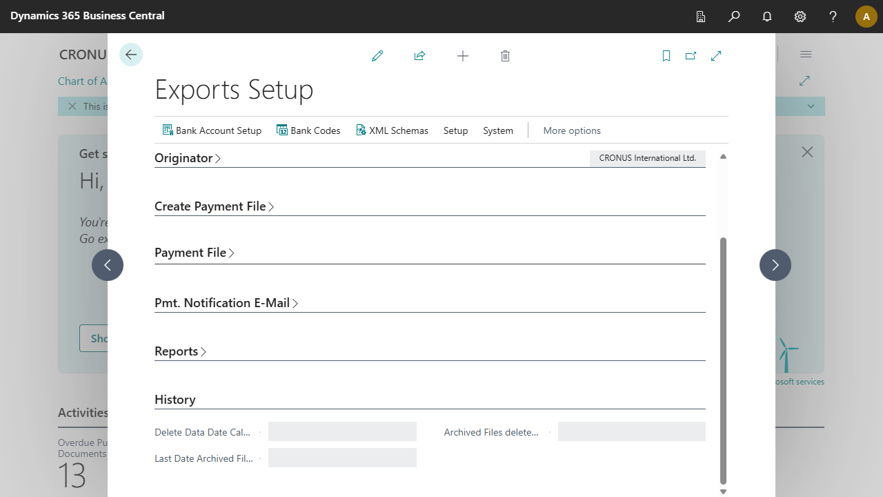883x497 pixels.
Task: Click the scrollbar down arrow
Action: click(723, 491)
